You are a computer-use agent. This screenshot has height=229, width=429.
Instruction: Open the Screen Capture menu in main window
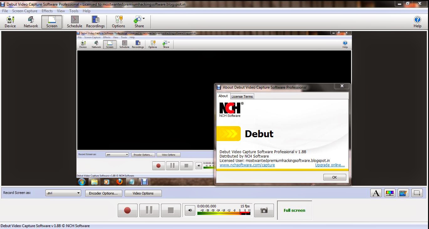[25, 11]
